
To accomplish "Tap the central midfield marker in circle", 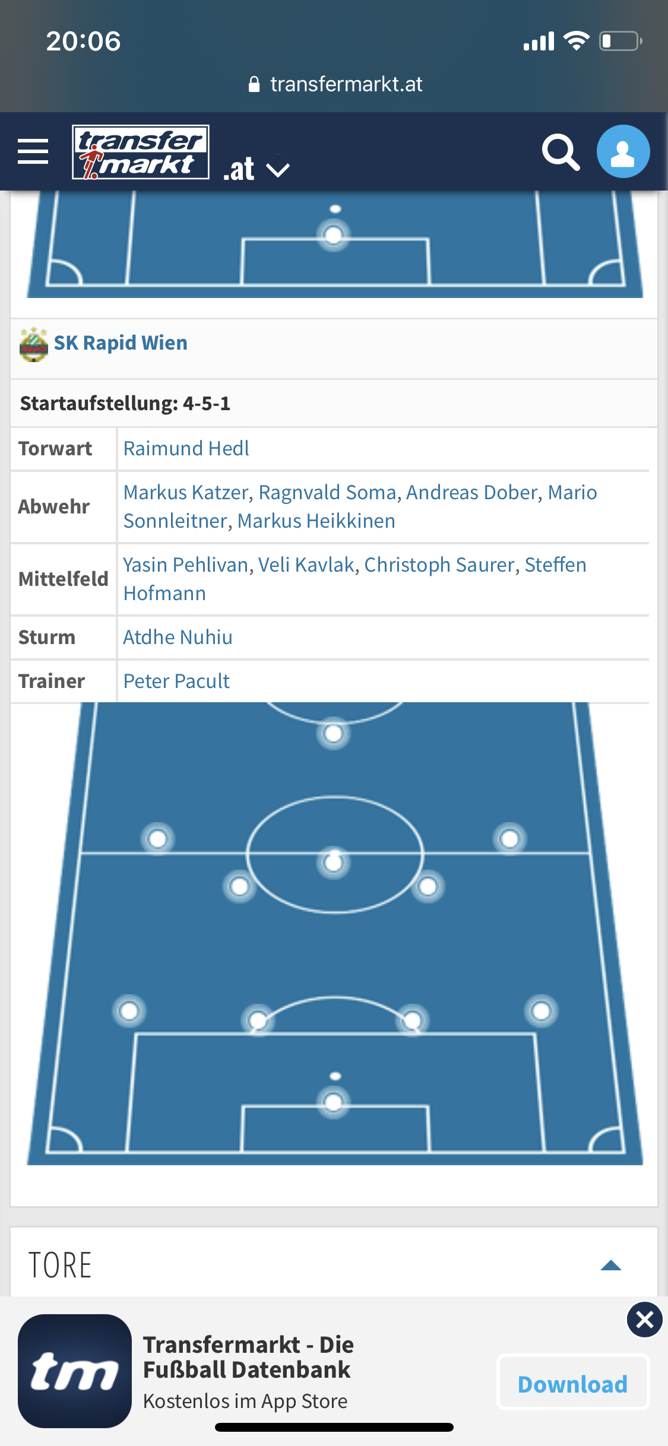I will [334, 862].
